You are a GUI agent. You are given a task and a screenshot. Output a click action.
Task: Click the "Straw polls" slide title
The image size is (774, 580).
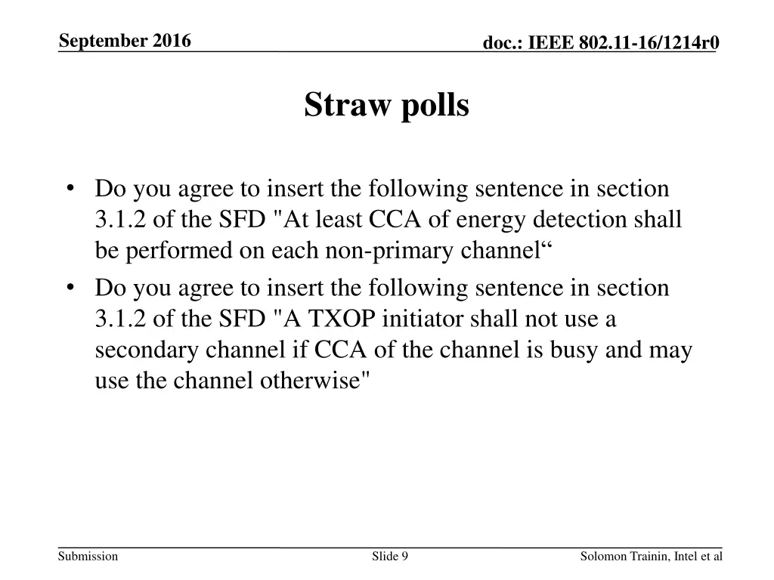pos(386,106)
